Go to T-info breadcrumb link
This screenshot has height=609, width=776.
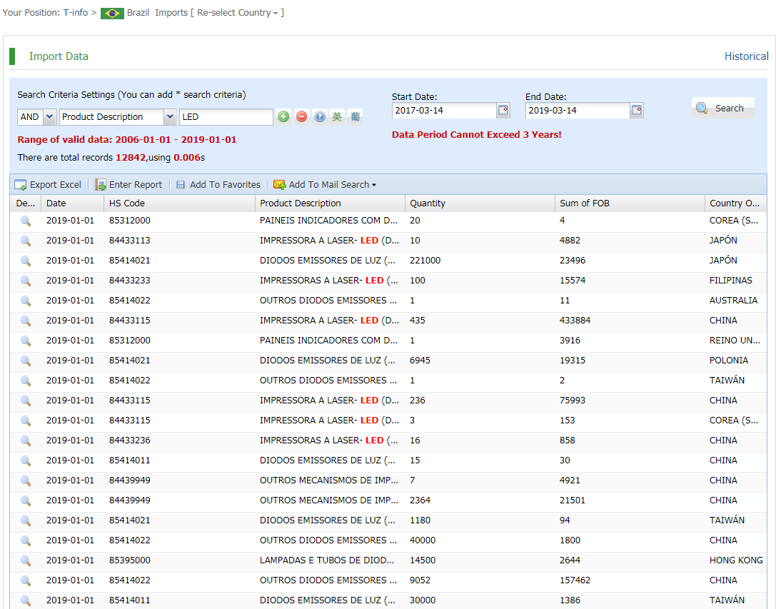(x=75, y=12)
